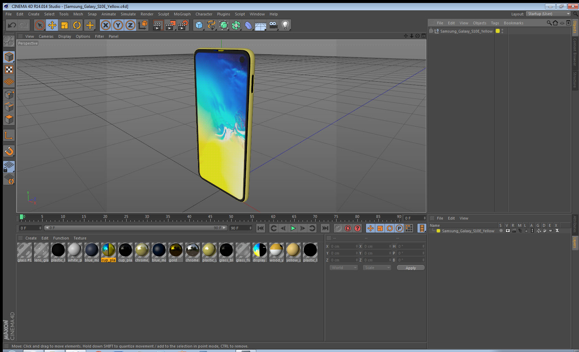This screenshot has width=579, height=352.
Task: Toggle Autokeying record button
Action: coord(348,228)
